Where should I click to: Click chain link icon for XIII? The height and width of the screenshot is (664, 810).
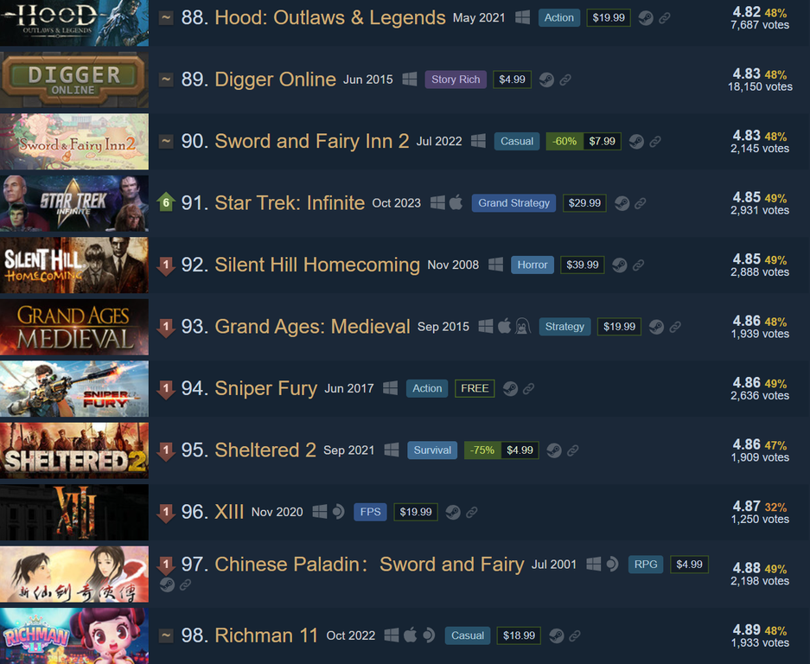tap(472, 513)
